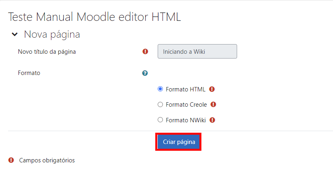Viewport: 333px width, 170px height.
Task: Select the Formato HTML radio button
Action: coord(160,89)
